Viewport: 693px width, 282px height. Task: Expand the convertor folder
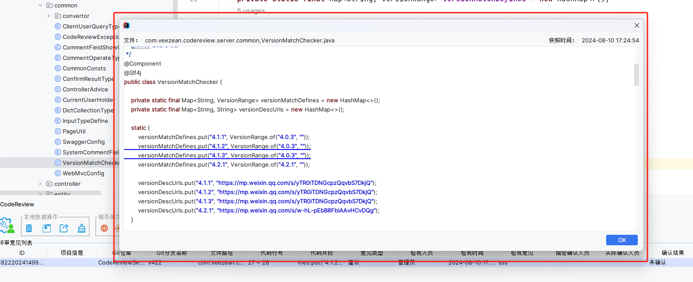(x=49, y=16)
